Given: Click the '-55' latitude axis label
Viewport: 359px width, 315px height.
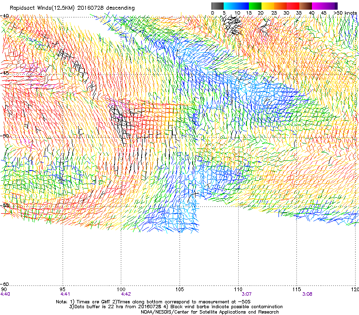Looking at the screenshot, I should pos(5,205).
